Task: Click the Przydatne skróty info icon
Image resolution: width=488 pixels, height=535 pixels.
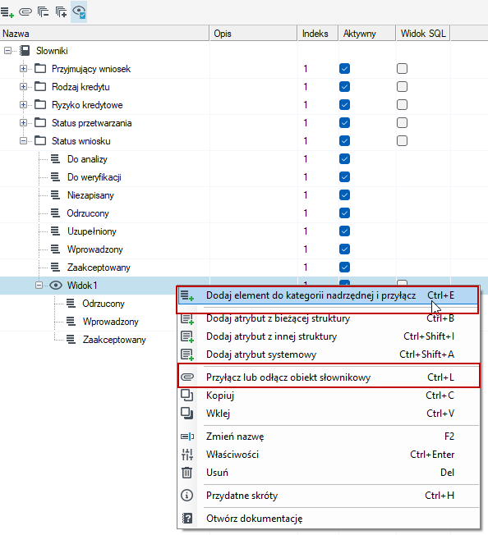Action: 186,495
